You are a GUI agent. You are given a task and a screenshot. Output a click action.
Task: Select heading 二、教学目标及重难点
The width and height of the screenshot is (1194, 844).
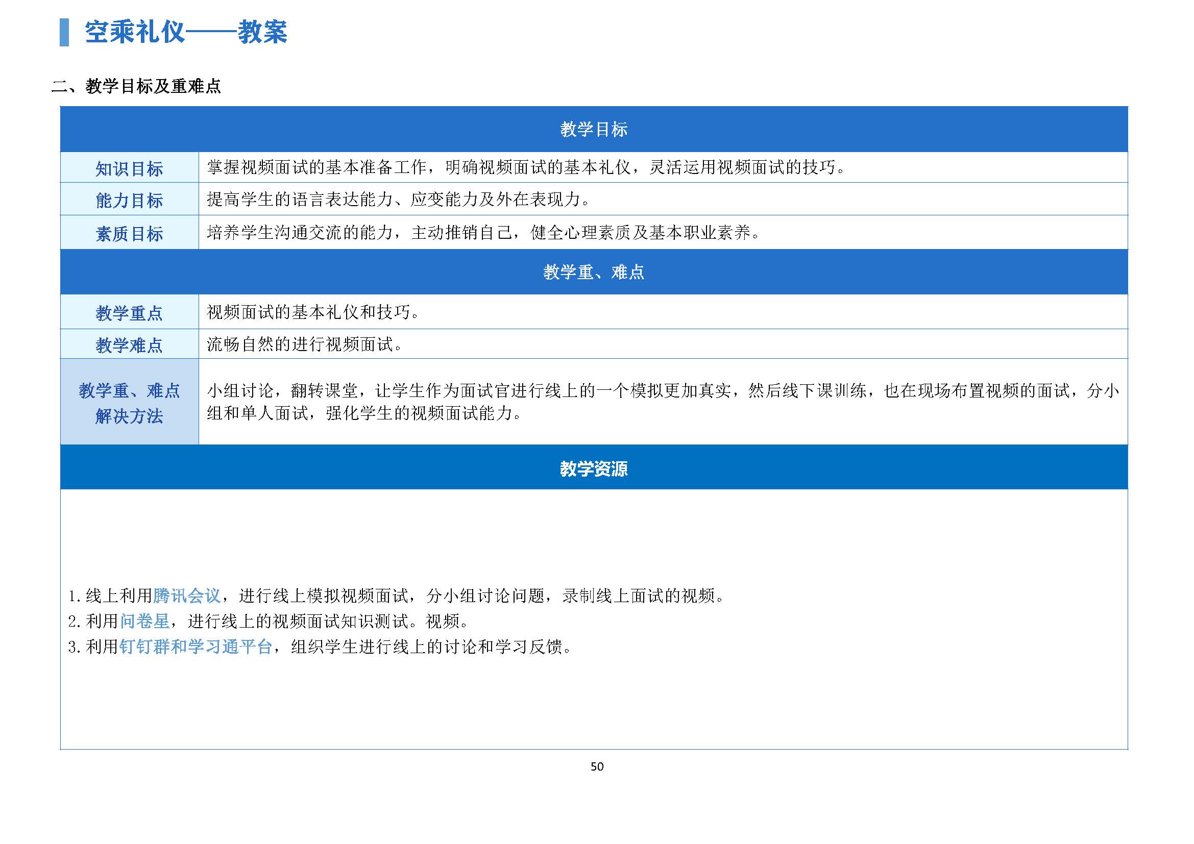tap(136, 86)
